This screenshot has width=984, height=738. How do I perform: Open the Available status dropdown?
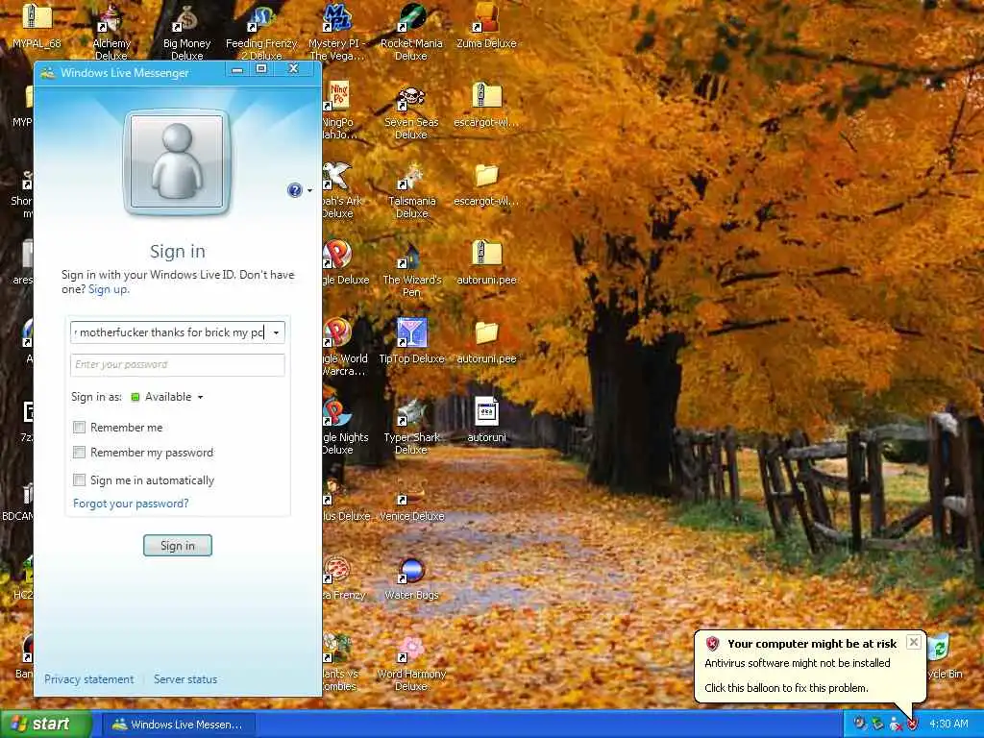coord(167,397)
